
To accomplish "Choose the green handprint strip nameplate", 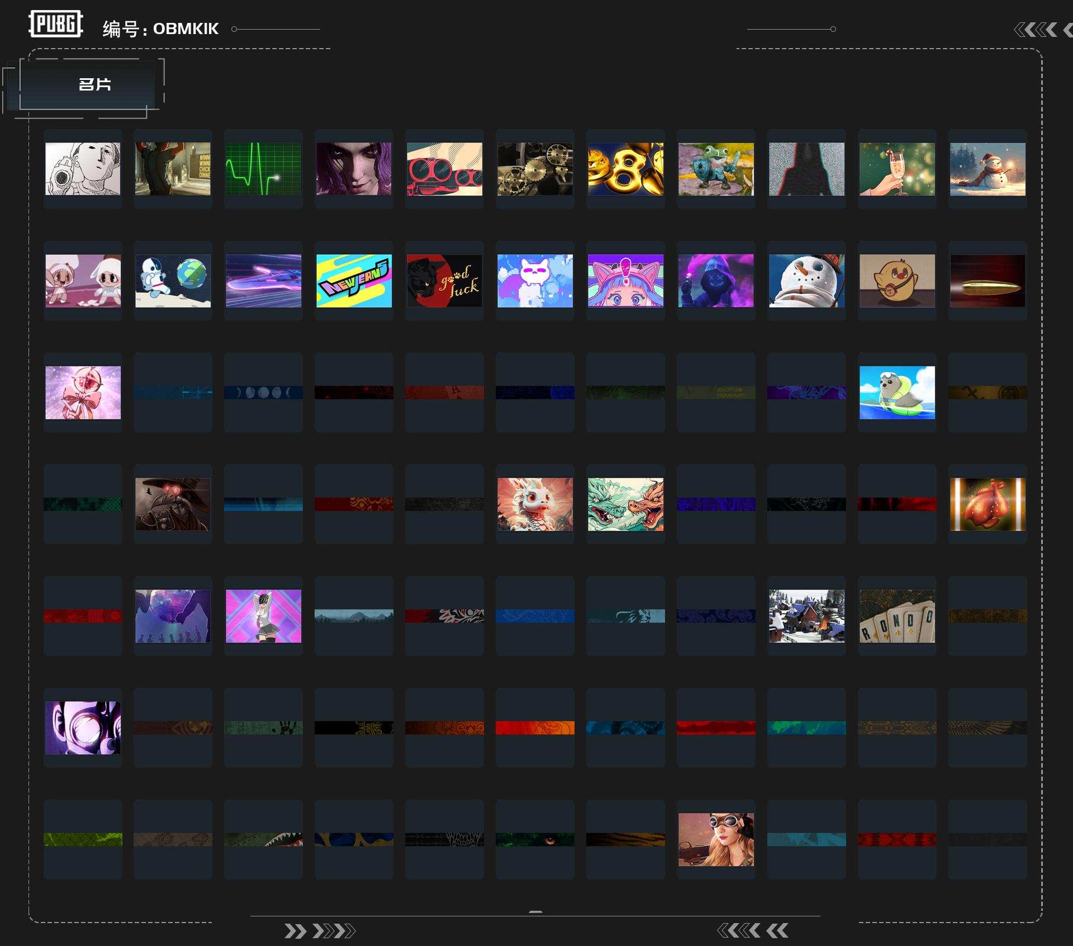I will tap(264, 728).
